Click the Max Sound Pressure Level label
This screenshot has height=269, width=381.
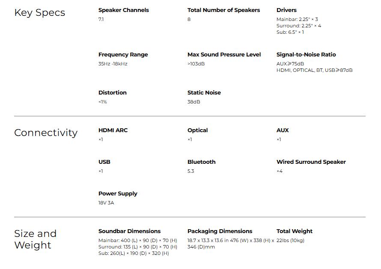224,54
